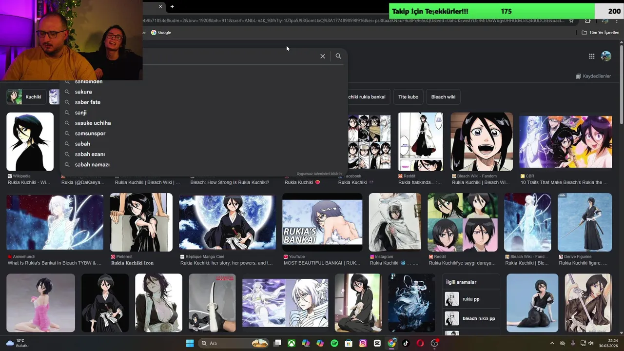This screenshot has height=351, width=624.
Task: Open the Google apps grid
Action: click(x=591, y=56)
